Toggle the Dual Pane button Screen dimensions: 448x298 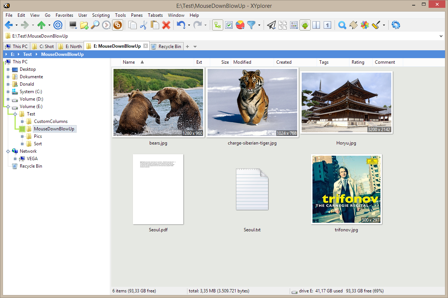(x=316, y=25)
